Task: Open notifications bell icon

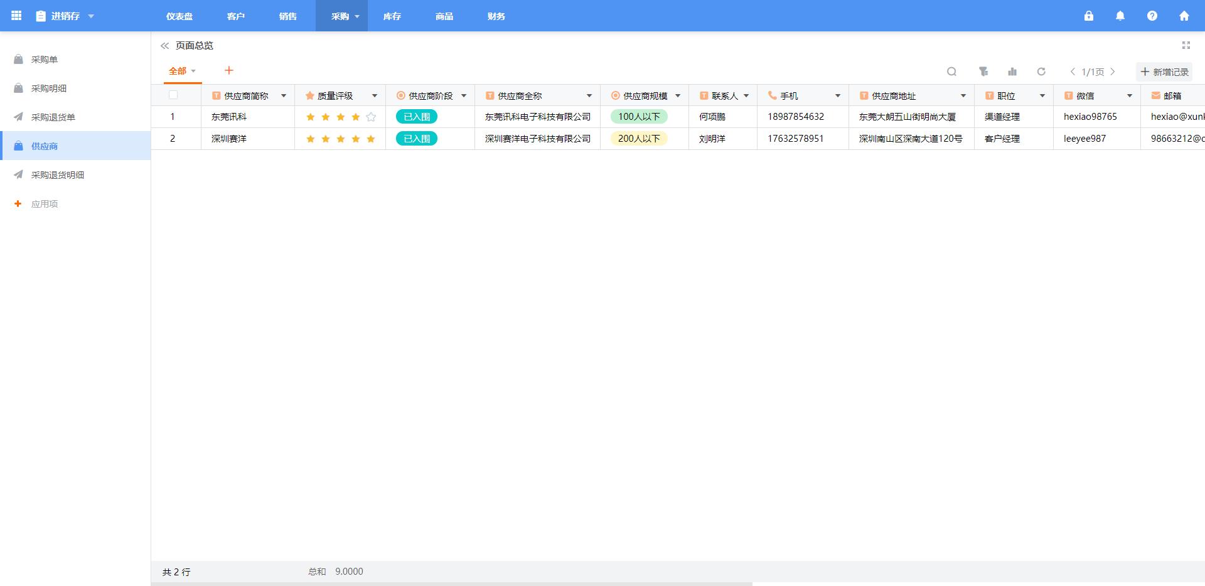Action: click(1120, 16)
